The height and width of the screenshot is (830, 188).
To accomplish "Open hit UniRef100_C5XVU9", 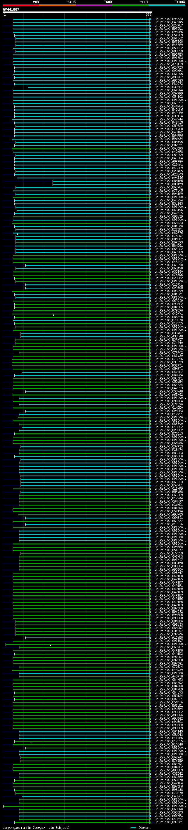I will [x=169, y=35].
